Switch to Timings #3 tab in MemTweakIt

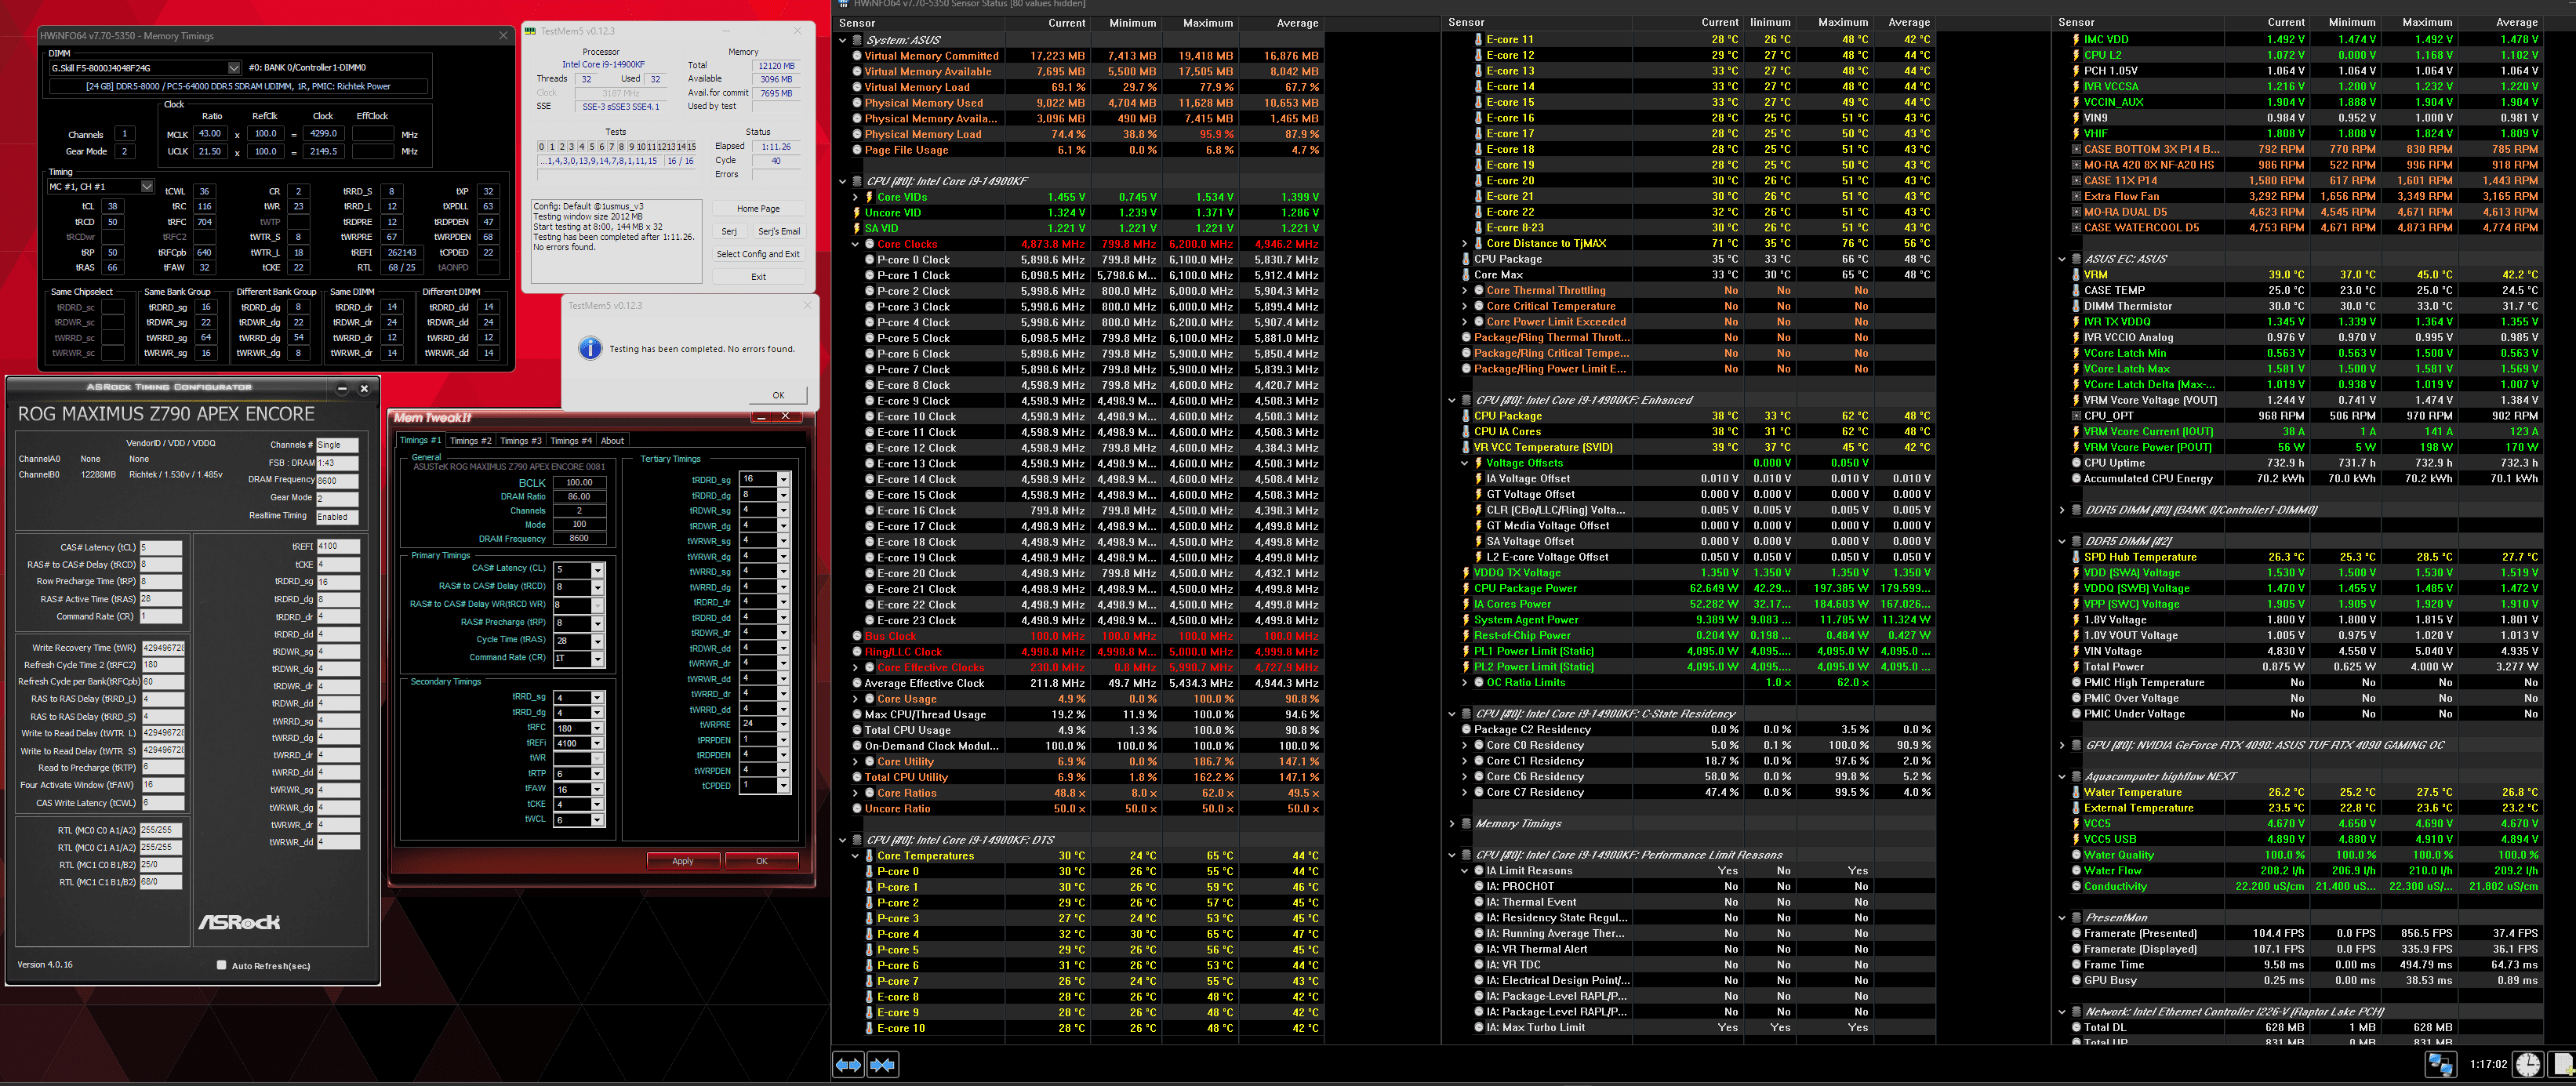520,440
